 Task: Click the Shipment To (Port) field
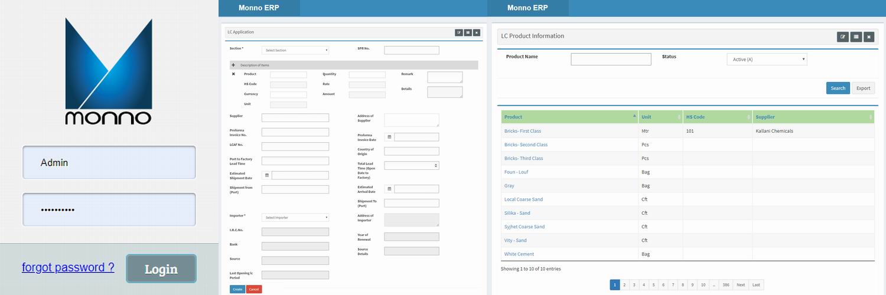click(x=412, y=203)
